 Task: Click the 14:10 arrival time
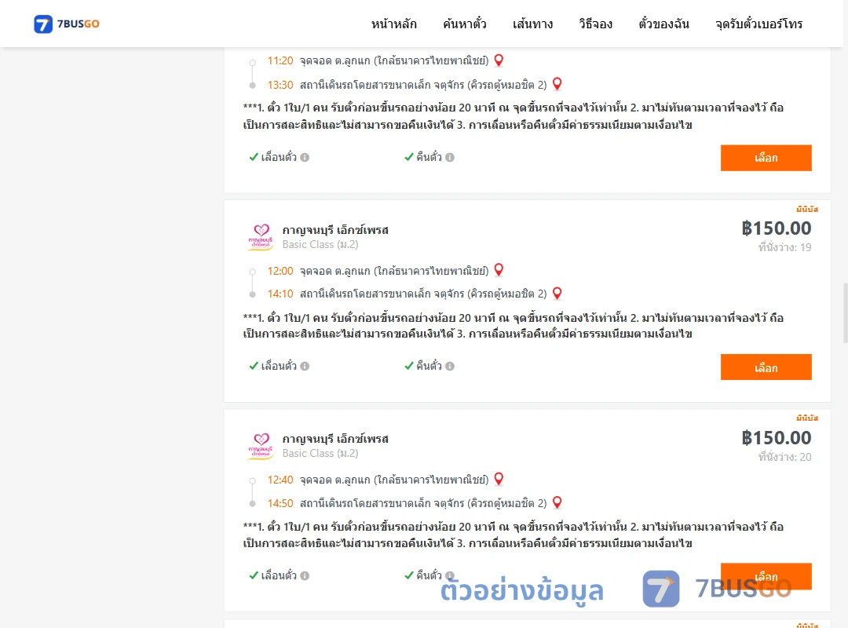pyautogui.click(x=280, y=294)
